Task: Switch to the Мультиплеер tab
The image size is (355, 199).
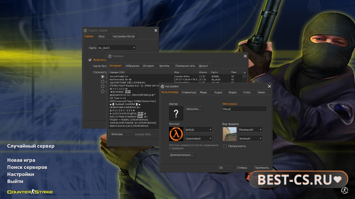Action: [x=170, y=92]
